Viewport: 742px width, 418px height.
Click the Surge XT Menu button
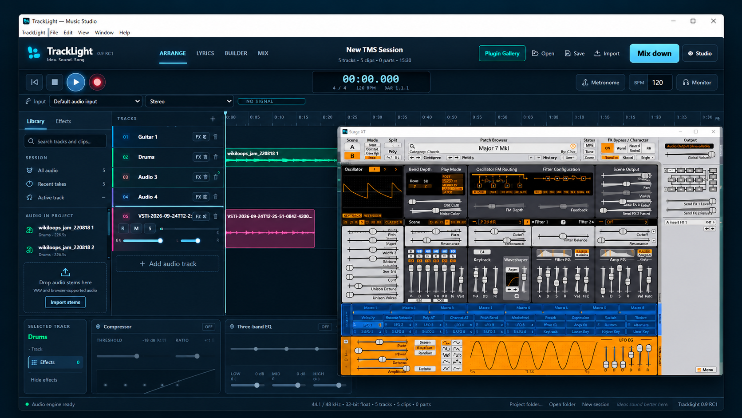click(x=705, y=370)
